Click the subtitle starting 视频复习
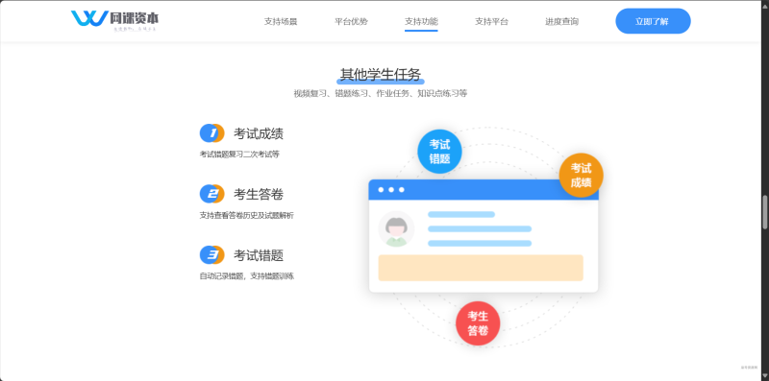Screen dimensions: 769x381 coord(381,93)
